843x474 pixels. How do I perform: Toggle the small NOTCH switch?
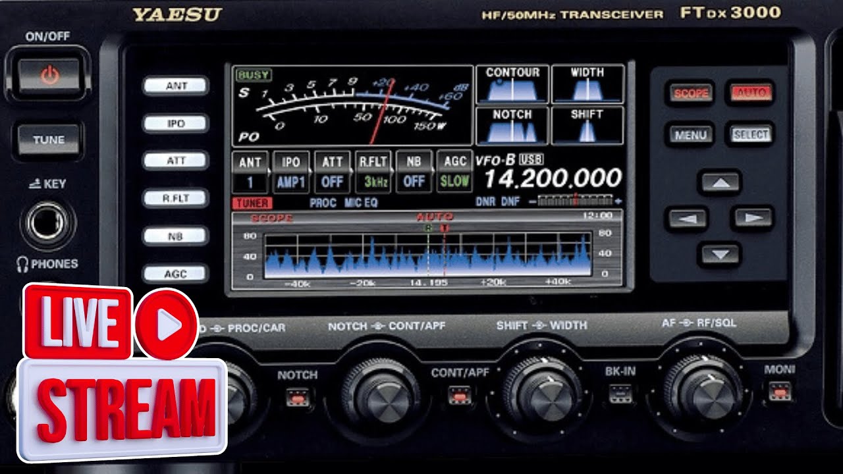coord(297,396)
